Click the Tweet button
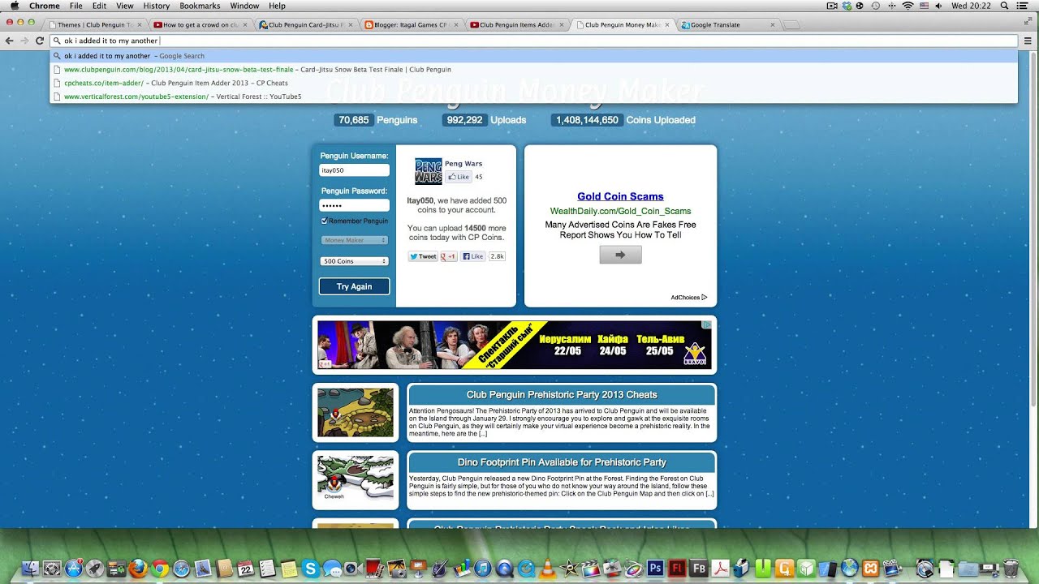Image resolution: width=1039 pixels, height=584 pixels. tap(422, 256)
